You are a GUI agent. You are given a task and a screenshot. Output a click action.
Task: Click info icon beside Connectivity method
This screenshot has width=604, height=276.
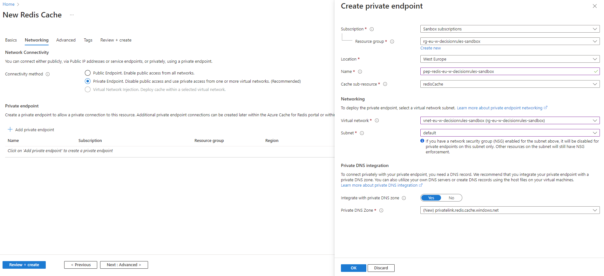point(48,74)
